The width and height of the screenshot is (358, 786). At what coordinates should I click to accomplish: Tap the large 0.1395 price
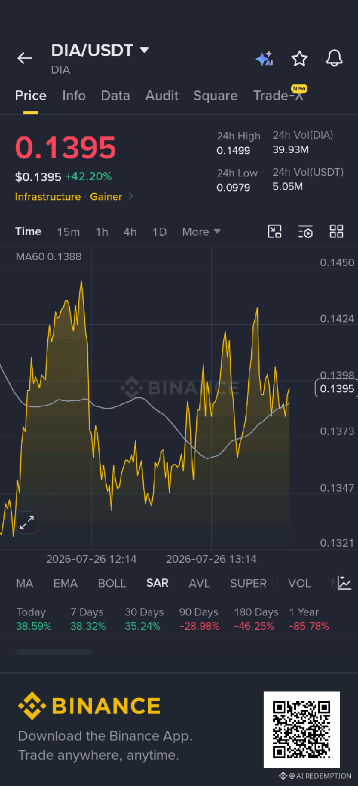coord(66,148)
